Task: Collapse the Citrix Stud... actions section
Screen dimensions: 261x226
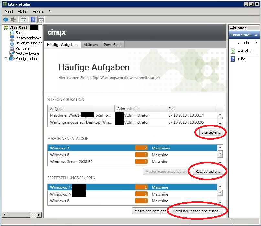Action: click(x=256, y=35)
